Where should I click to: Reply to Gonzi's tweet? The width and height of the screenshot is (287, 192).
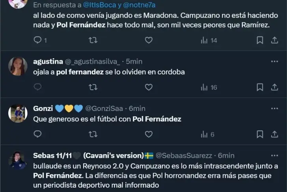(x=38, y=135)
